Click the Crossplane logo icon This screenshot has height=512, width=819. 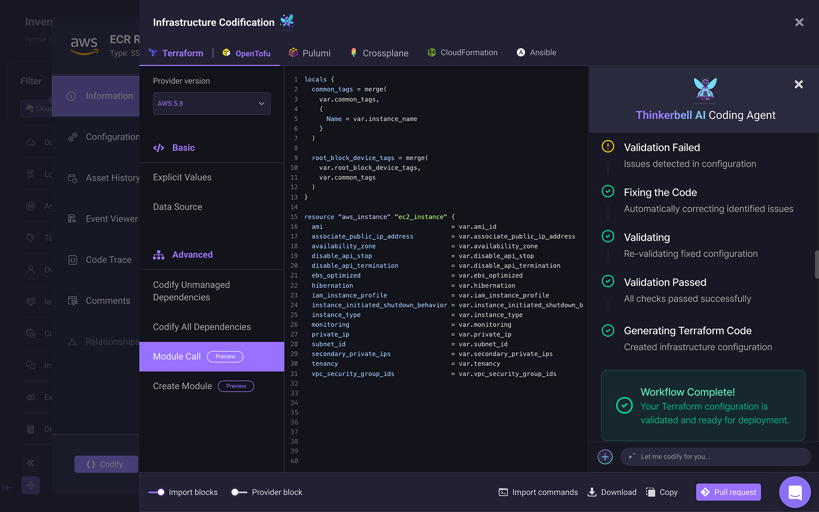354,52
